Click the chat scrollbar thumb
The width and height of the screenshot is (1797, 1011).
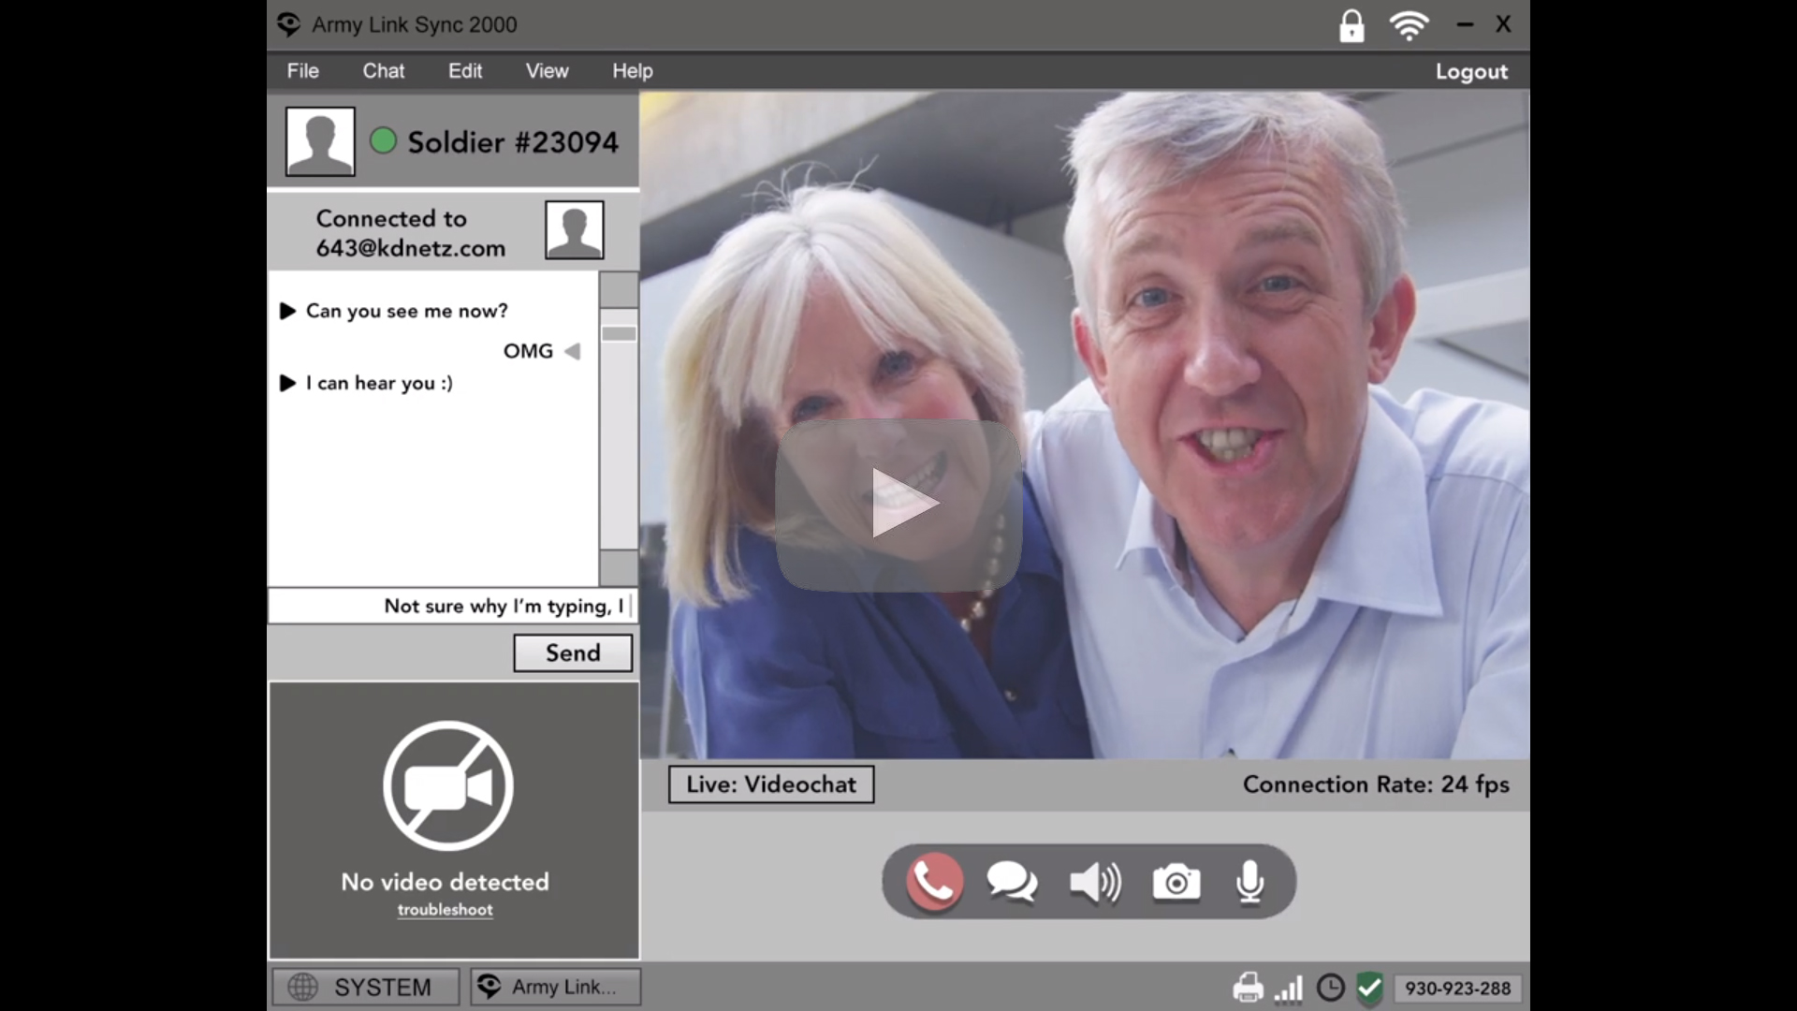pyautogui.click(x=619, y=333)
